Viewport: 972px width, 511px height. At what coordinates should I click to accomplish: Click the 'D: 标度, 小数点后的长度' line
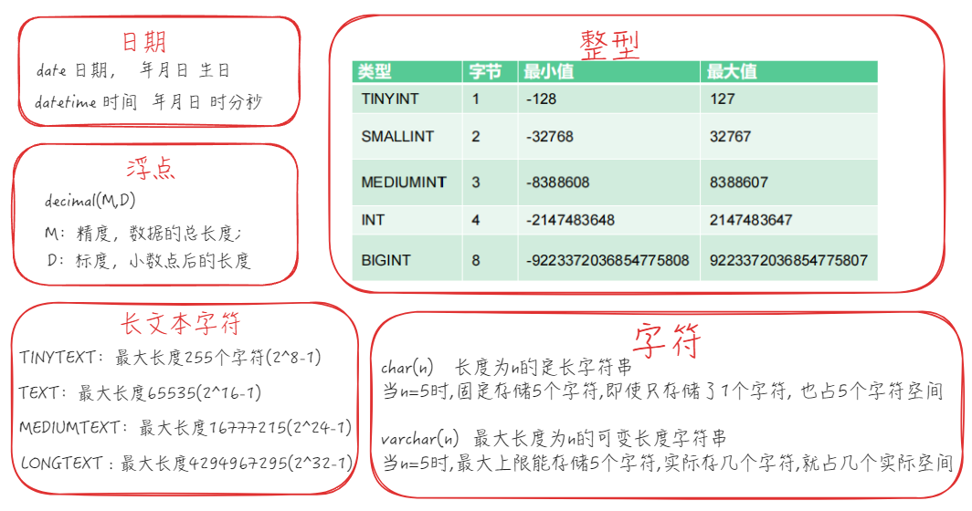coord(148,260)
